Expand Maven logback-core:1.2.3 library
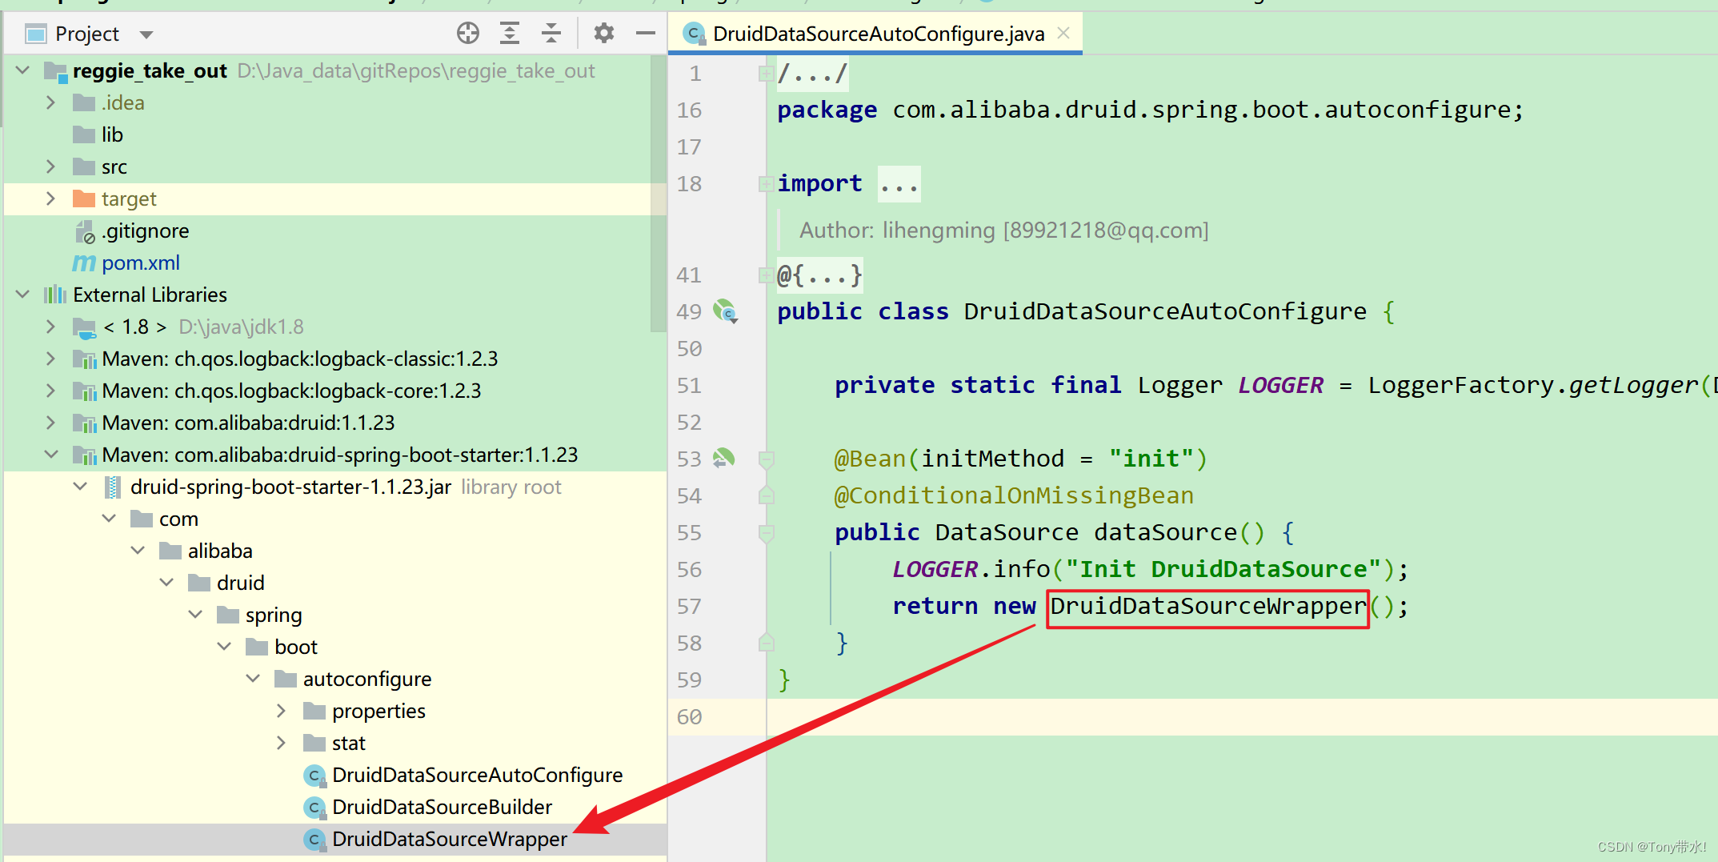The width and height of the screenshot is (1718, 862). tap(51, 391)
